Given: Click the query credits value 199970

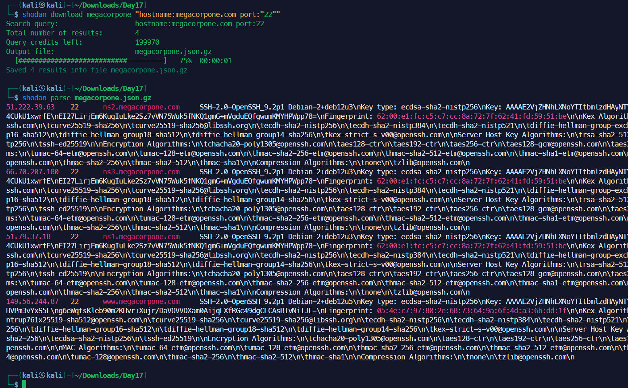Looking at the screenshot, I should click(x=147, y=42).
